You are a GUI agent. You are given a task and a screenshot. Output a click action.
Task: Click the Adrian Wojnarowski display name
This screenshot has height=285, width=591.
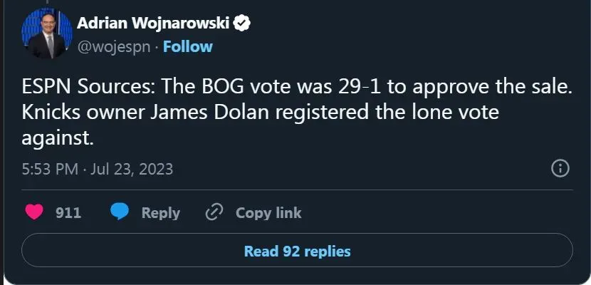153,23
